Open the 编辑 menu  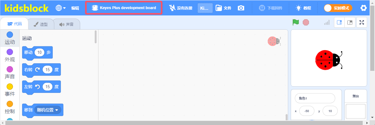click(x=75, y=8)
